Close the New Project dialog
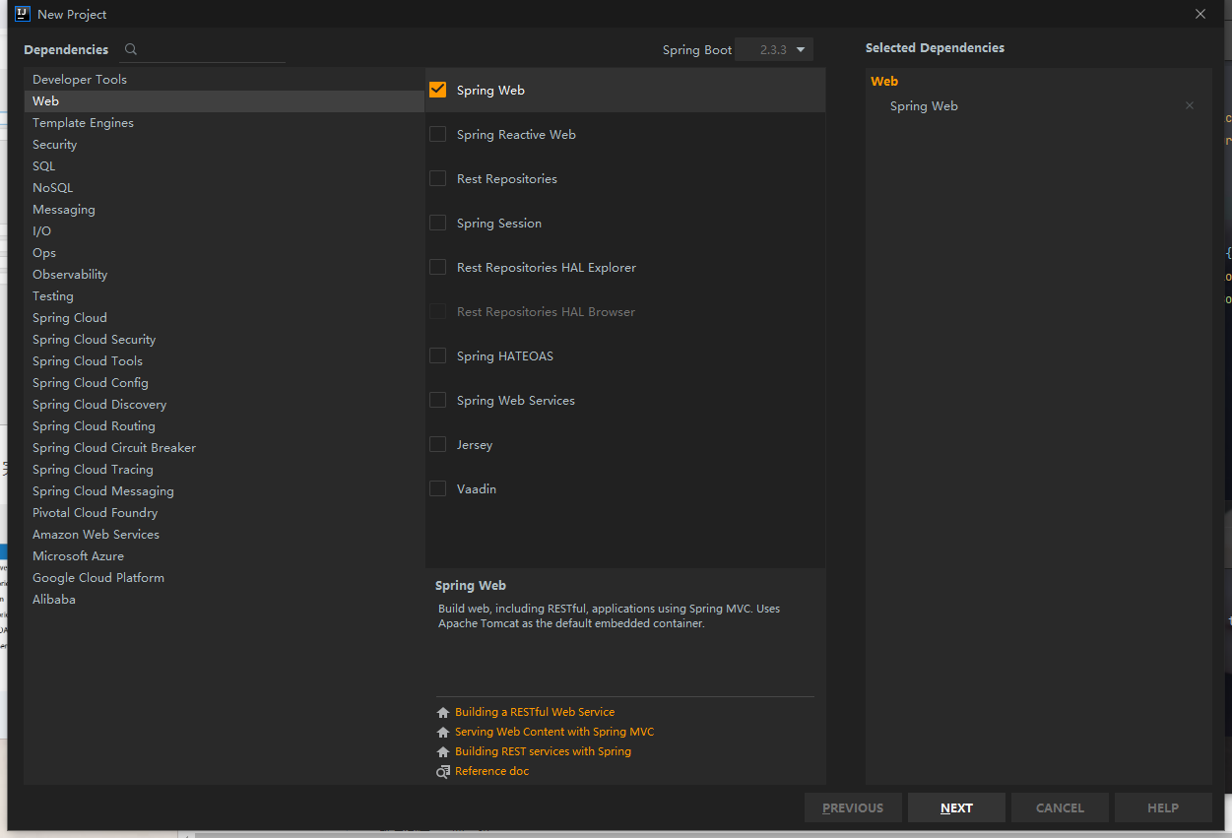Image resolution: width=1232 pixels, height=838 pixels. [1200, 14]
